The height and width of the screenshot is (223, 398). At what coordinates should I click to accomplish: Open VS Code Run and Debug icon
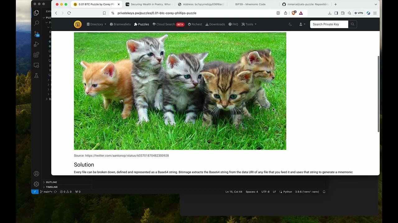pos(36,44)
